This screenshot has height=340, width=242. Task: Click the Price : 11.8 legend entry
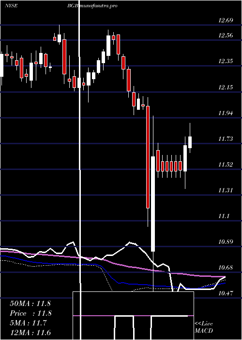click(30, 313)
